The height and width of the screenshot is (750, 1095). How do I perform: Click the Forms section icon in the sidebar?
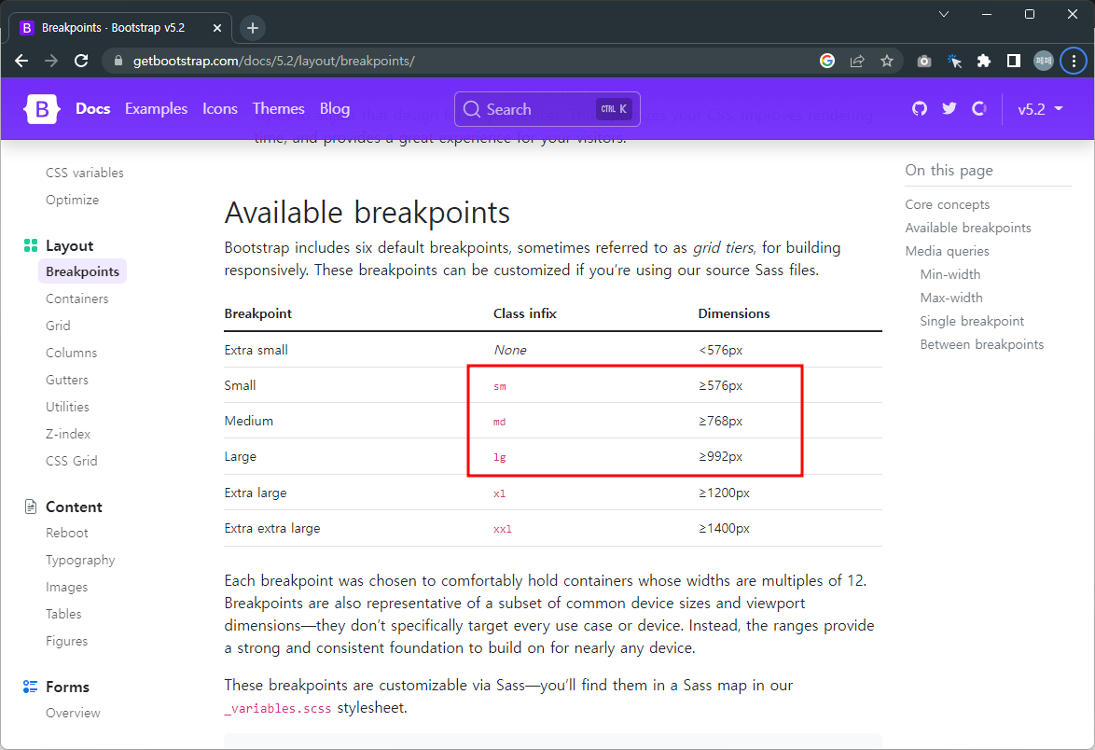click(x=29, y=687)
